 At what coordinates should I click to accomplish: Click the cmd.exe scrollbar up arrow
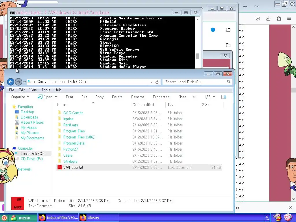[x=197, y=19]
